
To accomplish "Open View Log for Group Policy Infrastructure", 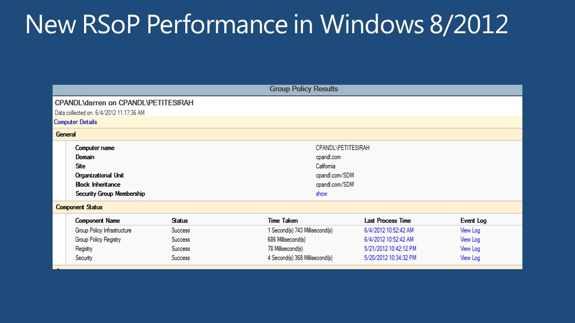I will pos(470,231).
